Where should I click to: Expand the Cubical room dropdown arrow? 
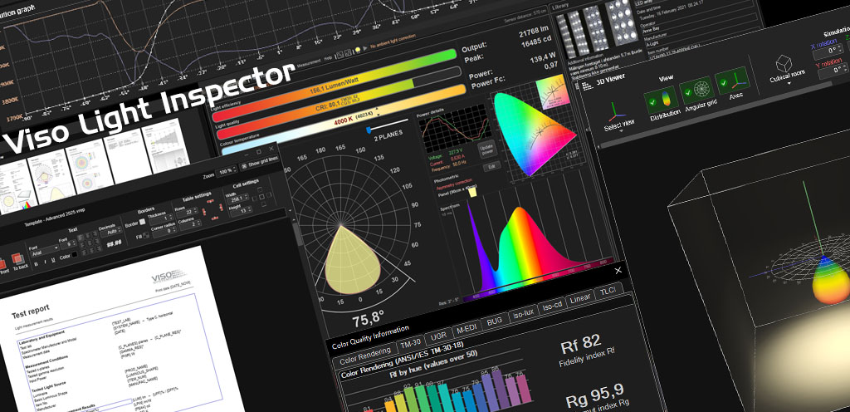tap(789, 83)
